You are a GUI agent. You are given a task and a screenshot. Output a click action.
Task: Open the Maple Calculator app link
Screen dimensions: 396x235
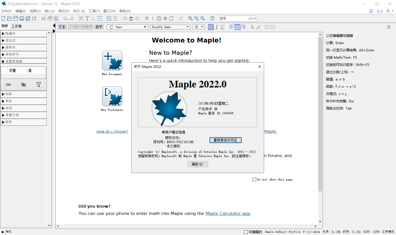coord(227,213)
